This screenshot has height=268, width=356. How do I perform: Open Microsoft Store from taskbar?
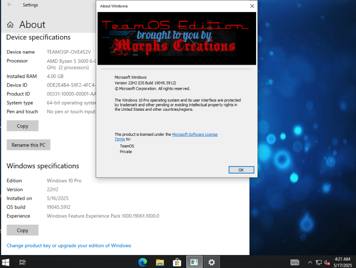point(177,262)
